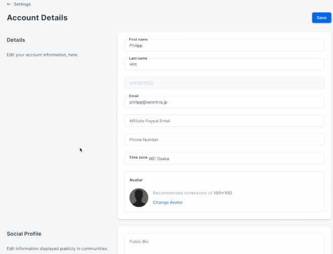Focus the Public Bio text area
This screenshot has width=333, height=254.
[224, 244]
